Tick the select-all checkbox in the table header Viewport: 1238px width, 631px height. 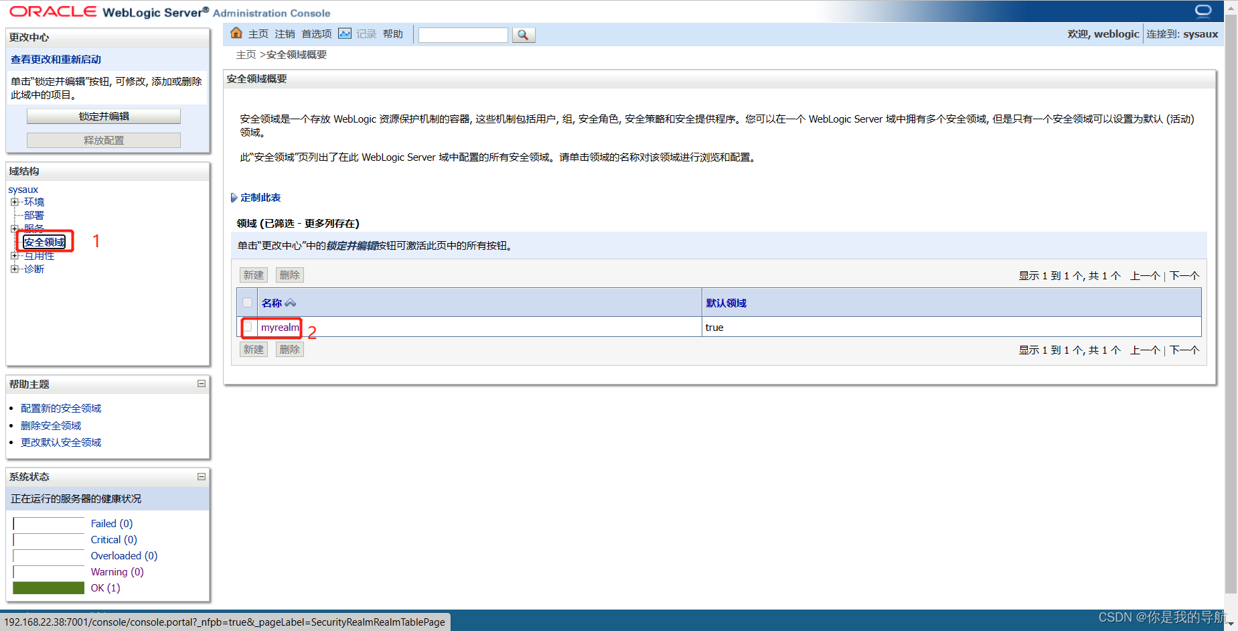[248, 303]
